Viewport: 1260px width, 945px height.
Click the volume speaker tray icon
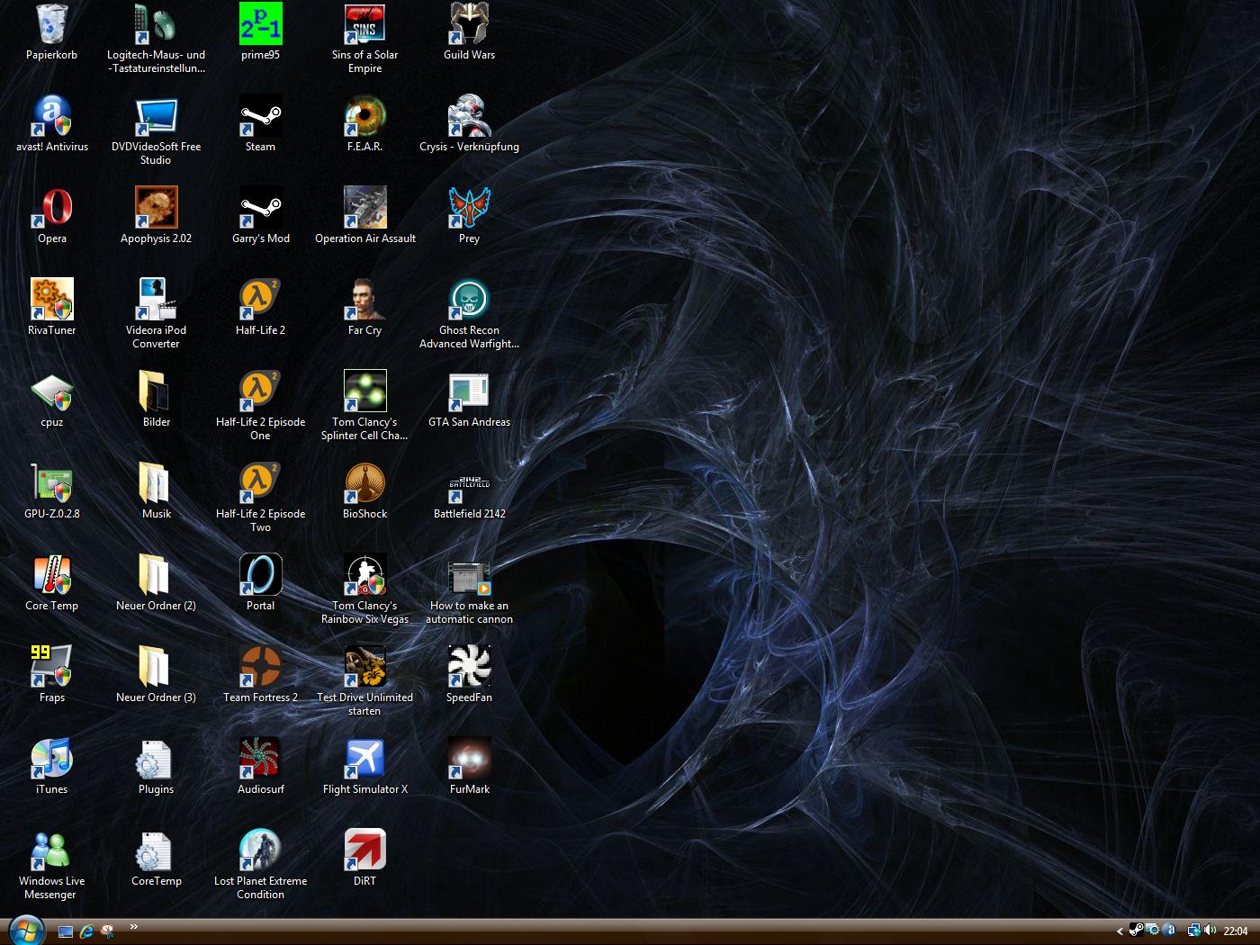tap(1210, 931)
